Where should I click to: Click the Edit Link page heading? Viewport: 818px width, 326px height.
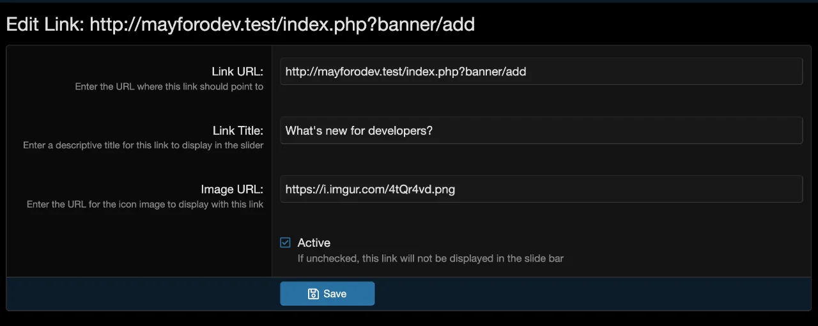pyautogui.click(x=240, y=25)
